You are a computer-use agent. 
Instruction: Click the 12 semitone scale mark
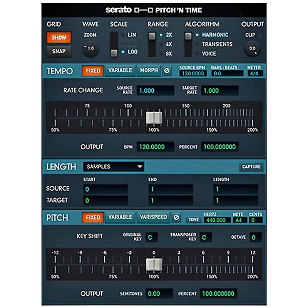[x=253, y=253]
